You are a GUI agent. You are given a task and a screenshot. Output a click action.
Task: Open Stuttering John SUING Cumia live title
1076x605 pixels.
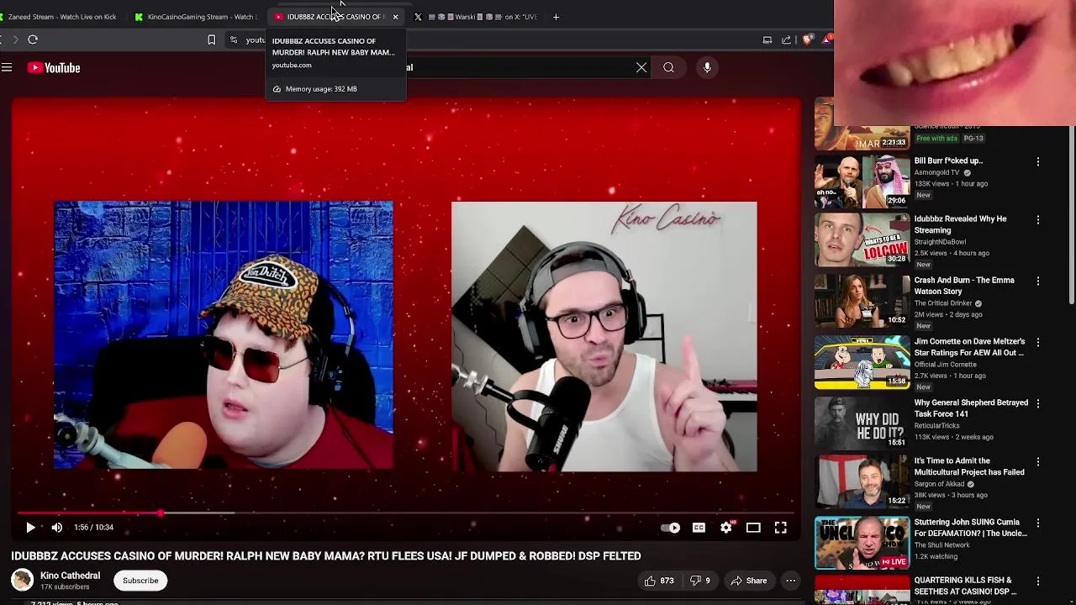tap(970, 528)
